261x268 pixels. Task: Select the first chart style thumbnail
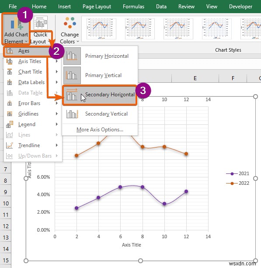[101, 29]
